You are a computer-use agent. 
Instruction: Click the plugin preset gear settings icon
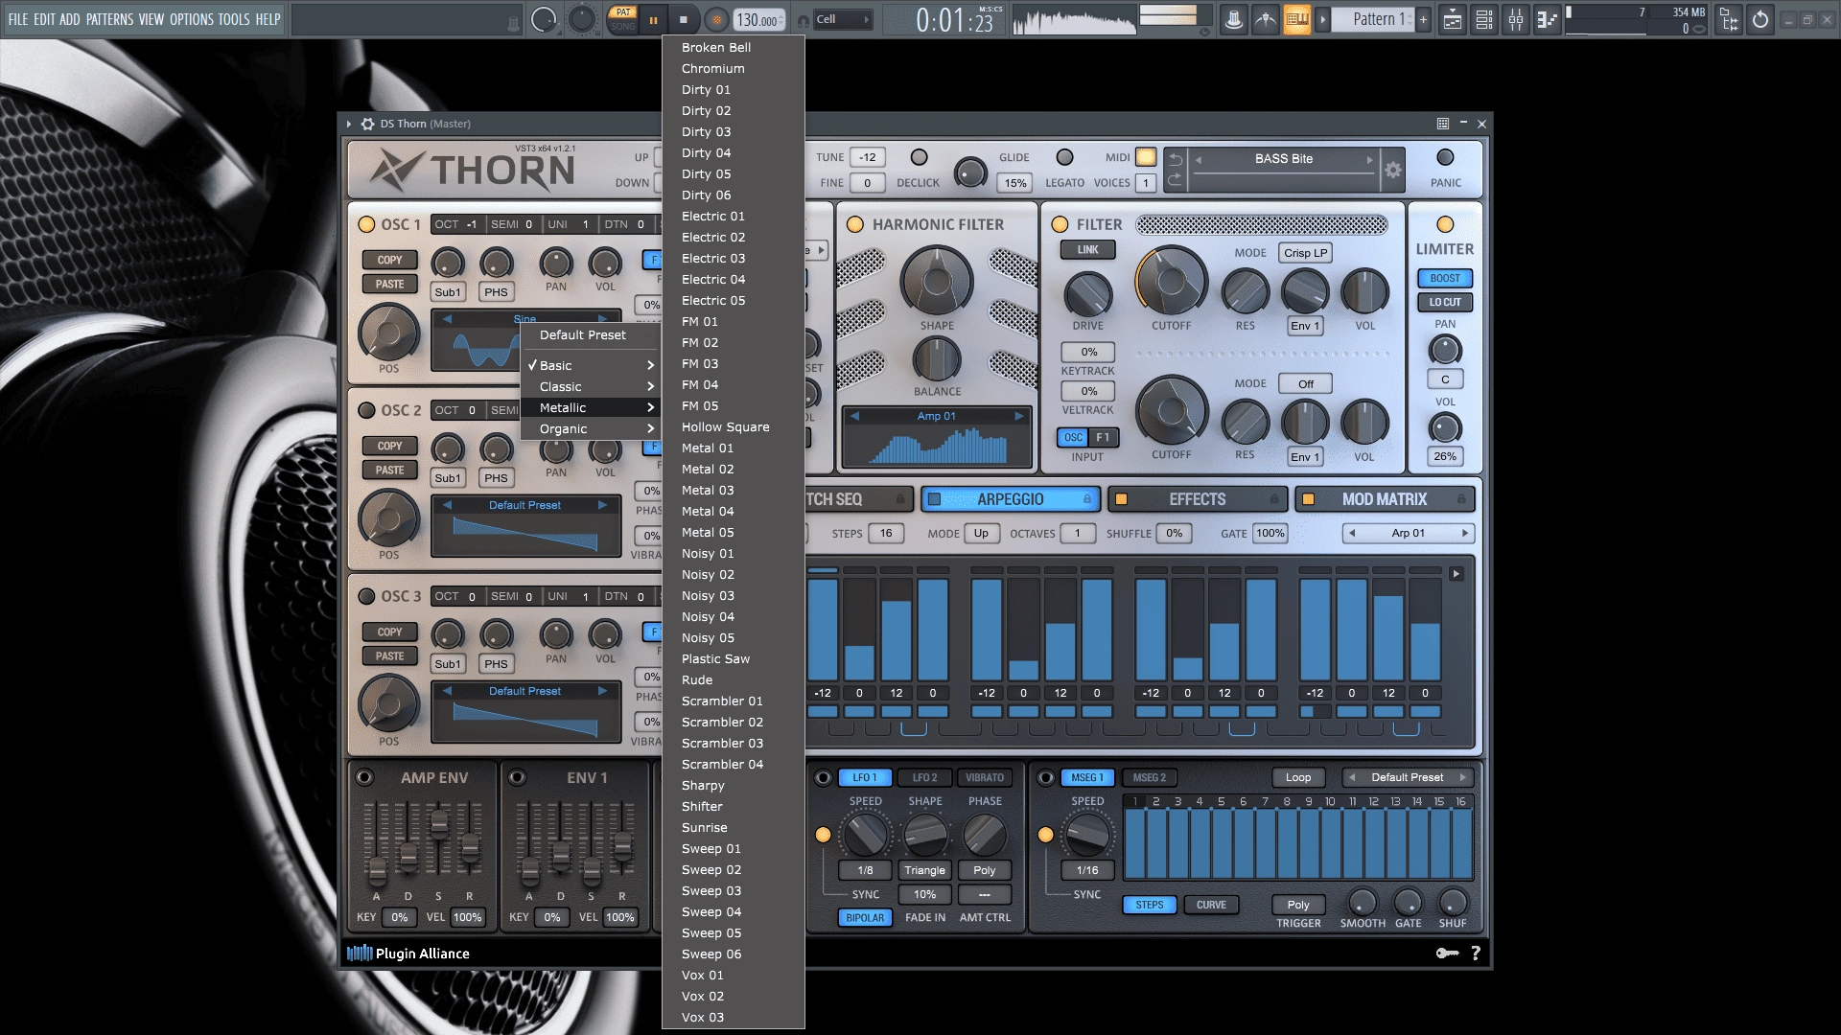point(1392,171)
